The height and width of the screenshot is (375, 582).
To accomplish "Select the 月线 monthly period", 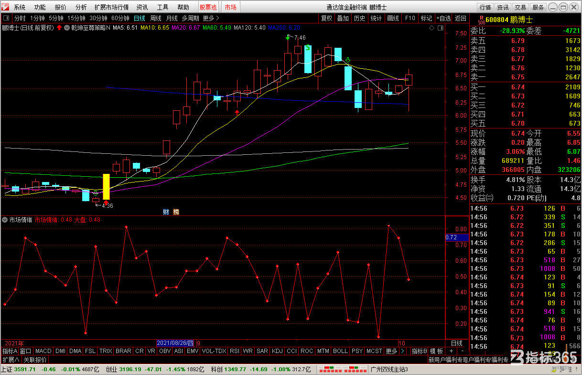I will point(172,18).
